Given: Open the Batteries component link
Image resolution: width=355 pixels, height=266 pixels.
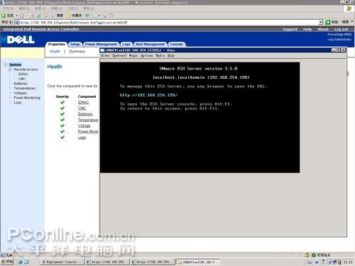Looking at the screenshot, I should point(85,114).
